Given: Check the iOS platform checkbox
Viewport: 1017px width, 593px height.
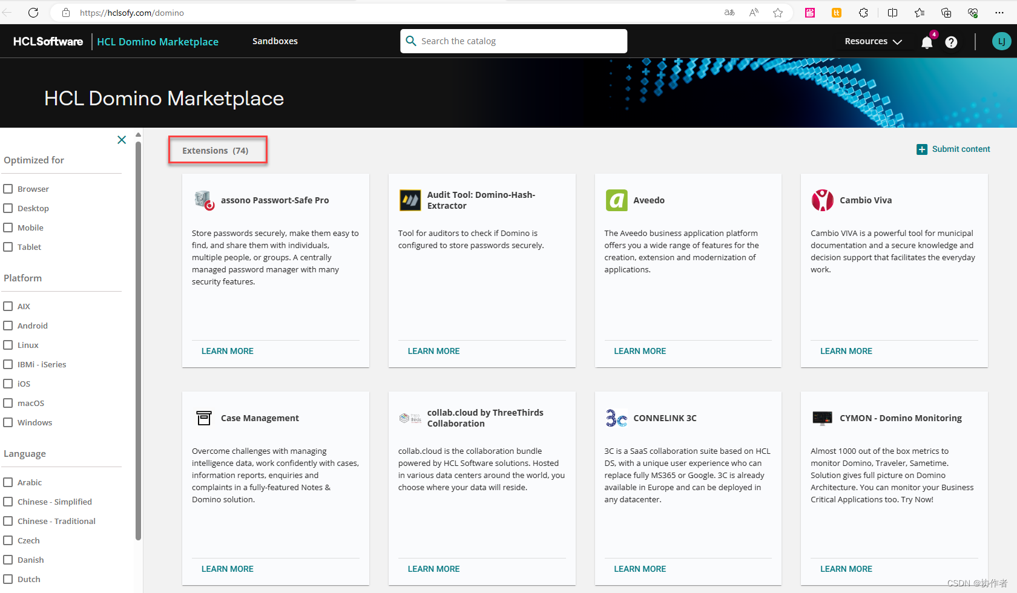Looking at the screenshot, I should [8, 384].
